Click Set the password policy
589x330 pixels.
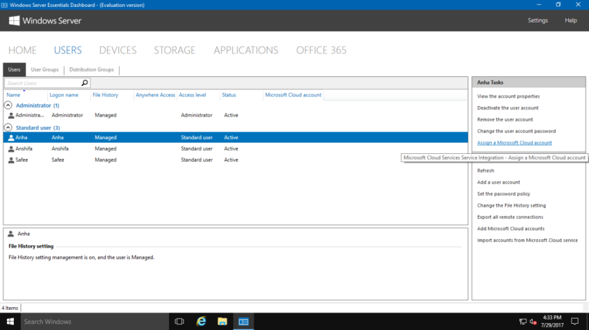503,194
